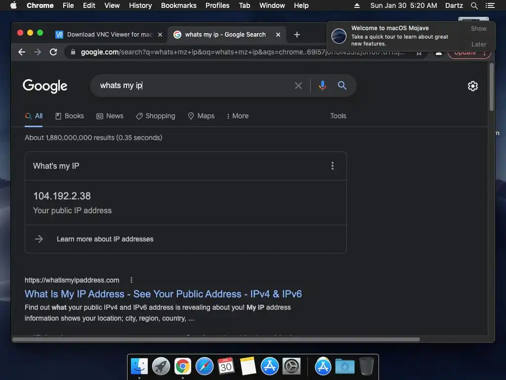Viewport: 506px width, 380px height.
Task: Open Notification Center list icon
Action: 490,5
